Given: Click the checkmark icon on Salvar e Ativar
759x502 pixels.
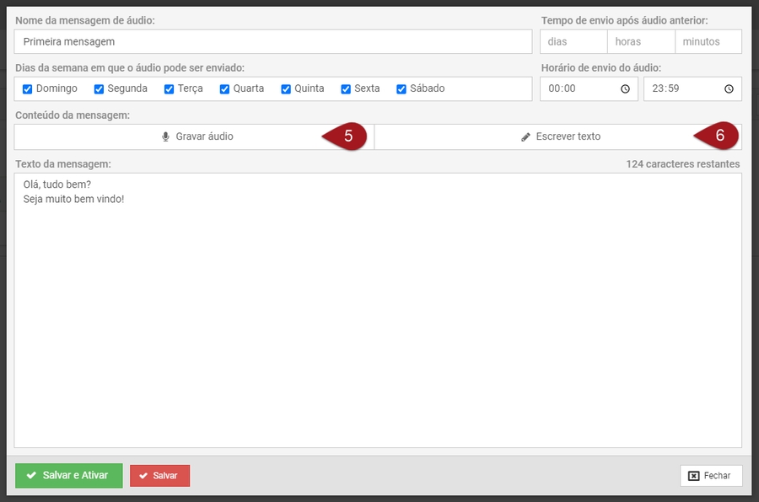Looking at the screenshot, I should pyautogui.click(x=31, y=476).
